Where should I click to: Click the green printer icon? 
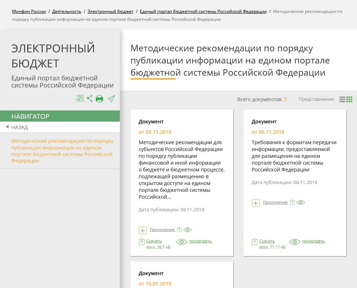coord(99,99)
